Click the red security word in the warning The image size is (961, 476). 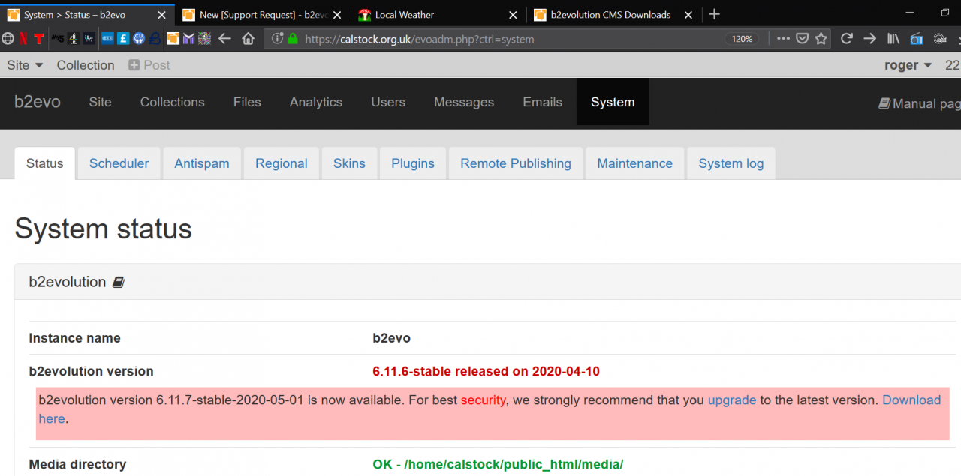pyautogui.click(x=484, y=400)
